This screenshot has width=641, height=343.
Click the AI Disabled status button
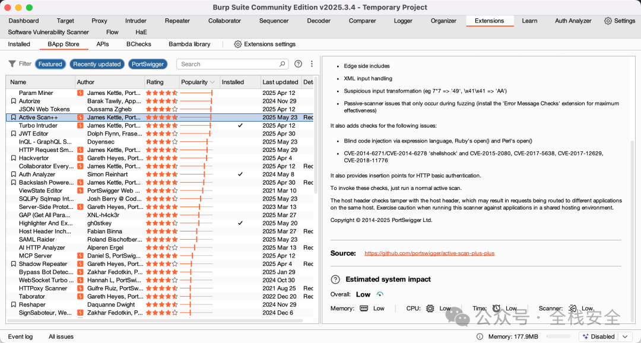tap(599, 336)
